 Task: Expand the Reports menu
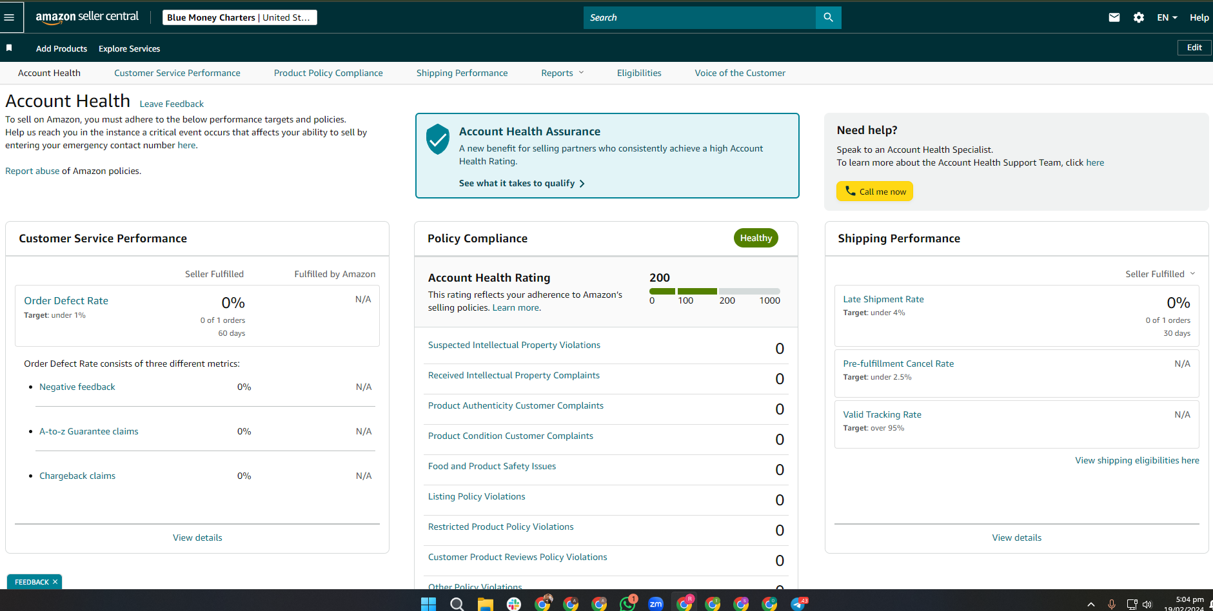point(562,73)
